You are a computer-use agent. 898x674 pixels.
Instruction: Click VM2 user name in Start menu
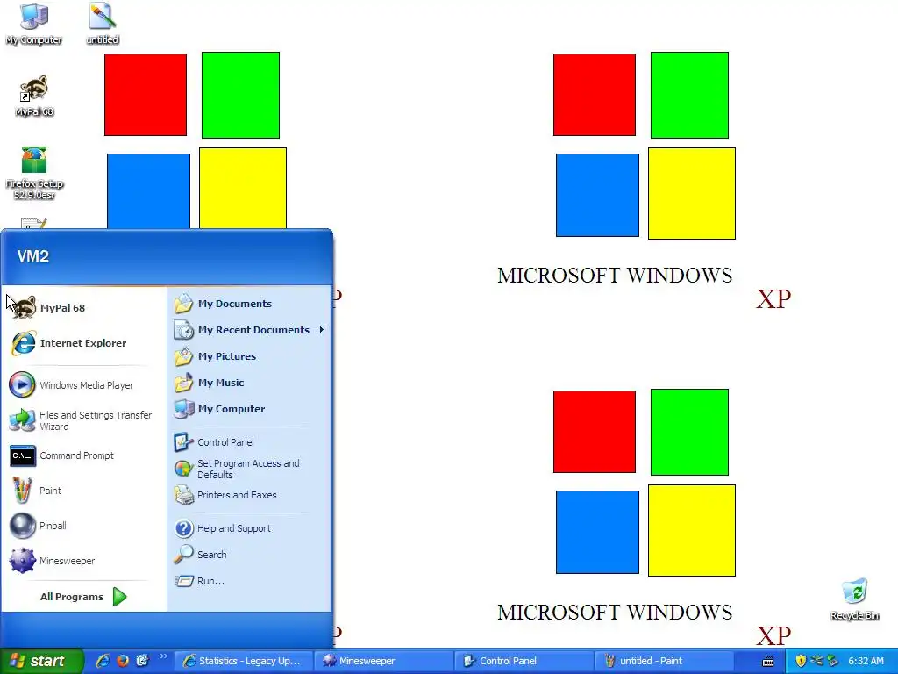pos(32,255)
